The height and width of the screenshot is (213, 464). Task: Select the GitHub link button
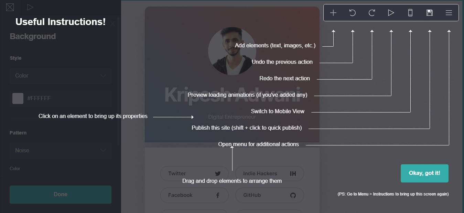click(269, 195)
